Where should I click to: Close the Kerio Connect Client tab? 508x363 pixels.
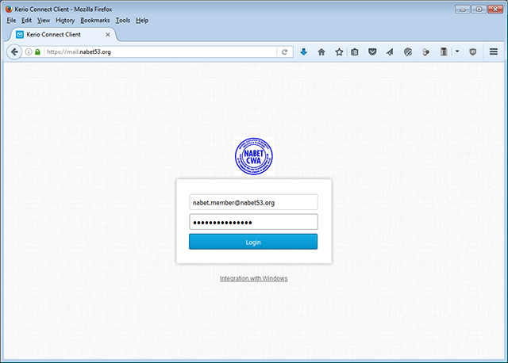(x=108, y=34)
